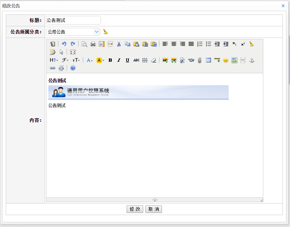The width and height of the screenshot is (290, 227).
Task: Insert video media icon
Action: click(x=191, y=60)
